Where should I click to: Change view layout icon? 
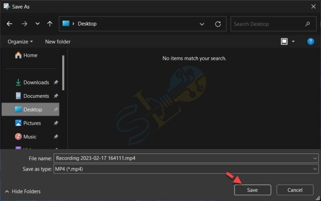pos(284,42)
